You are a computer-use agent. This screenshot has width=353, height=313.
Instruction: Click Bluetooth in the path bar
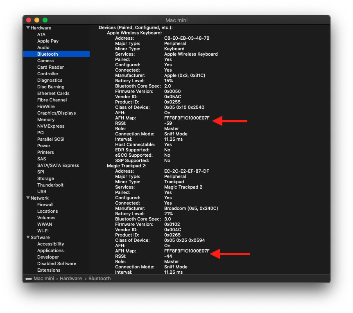(x=100, y=279)
